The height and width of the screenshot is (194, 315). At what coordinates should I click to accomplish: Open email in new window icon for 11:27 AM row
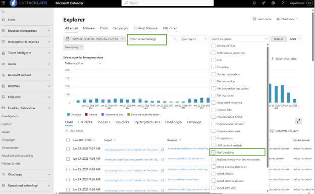163,150
